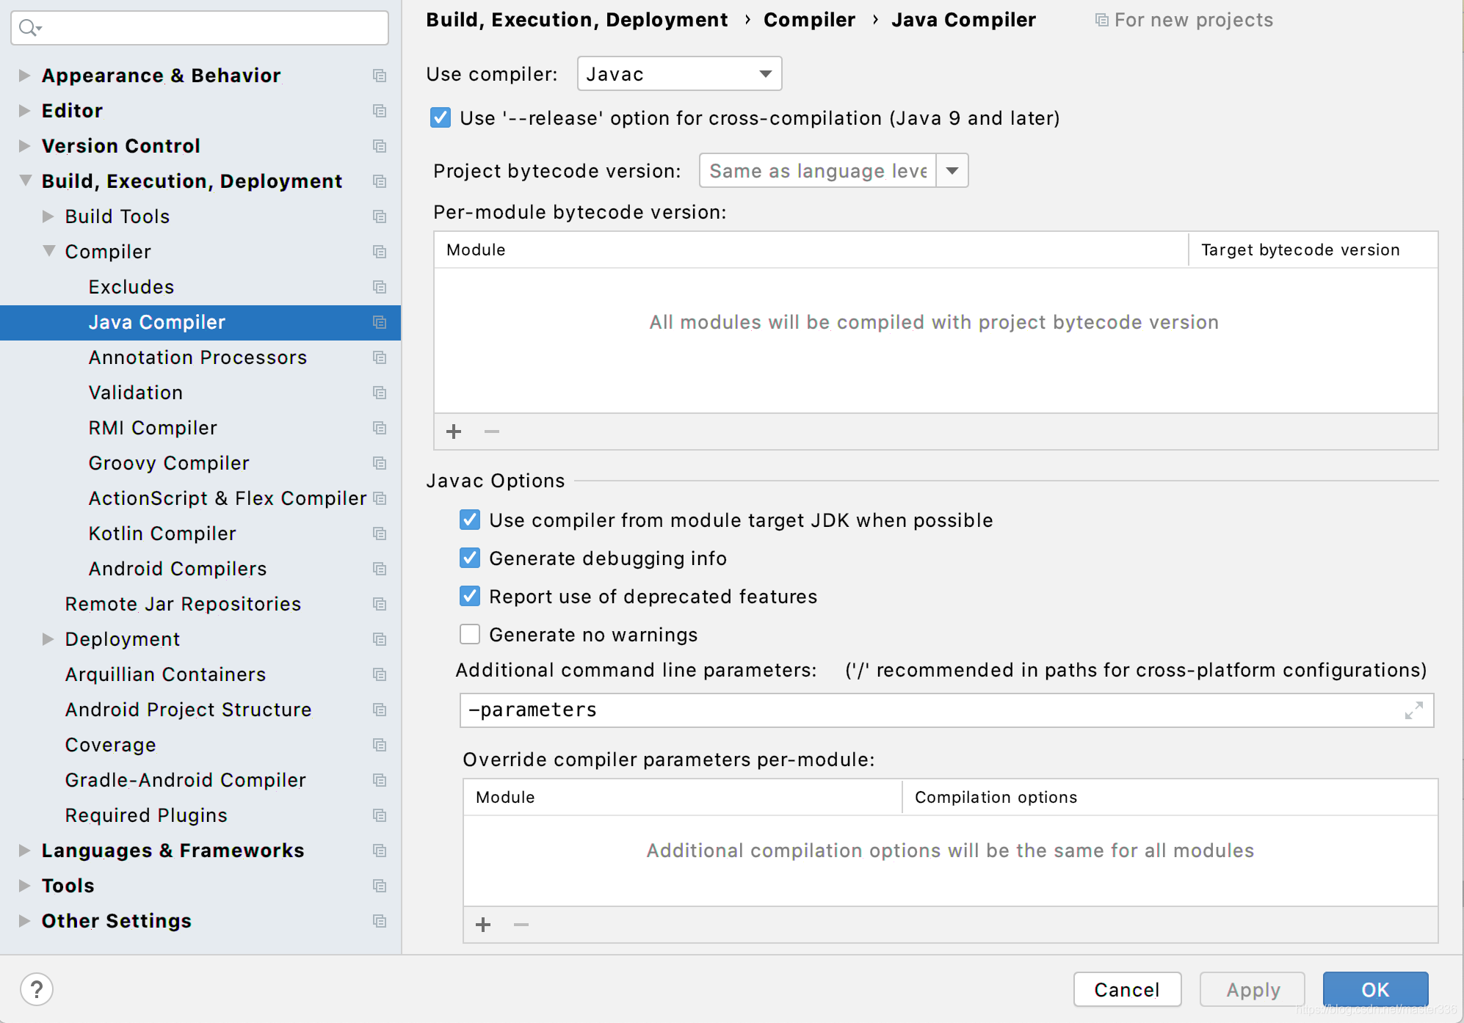This screenshot has height=1023, width=1464.
Task: Expand the Editor section
Action: [24, 111]
